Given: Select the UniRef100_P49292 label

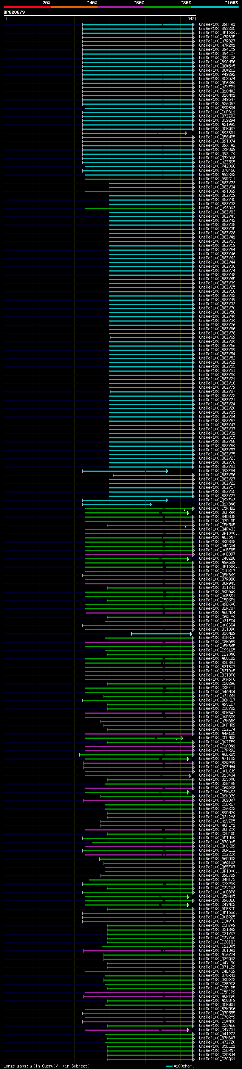Looking at the screenshot, I should [217, 74].
